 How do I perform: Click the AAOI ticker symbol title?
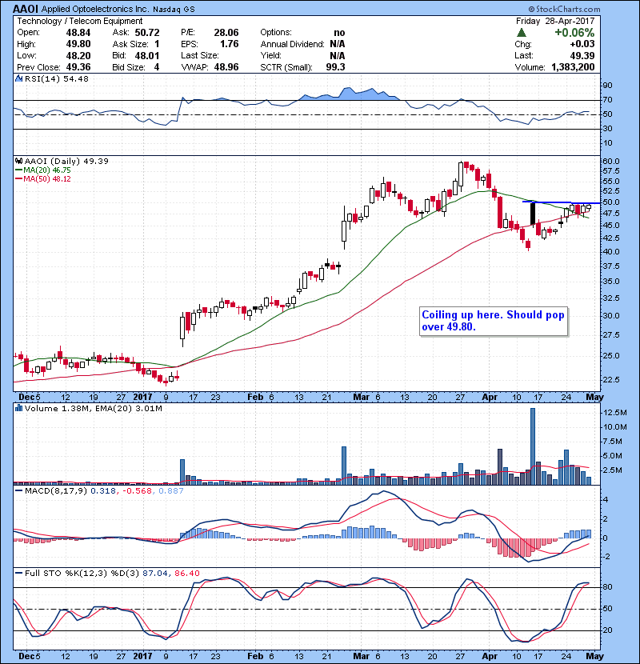(26, 9)
